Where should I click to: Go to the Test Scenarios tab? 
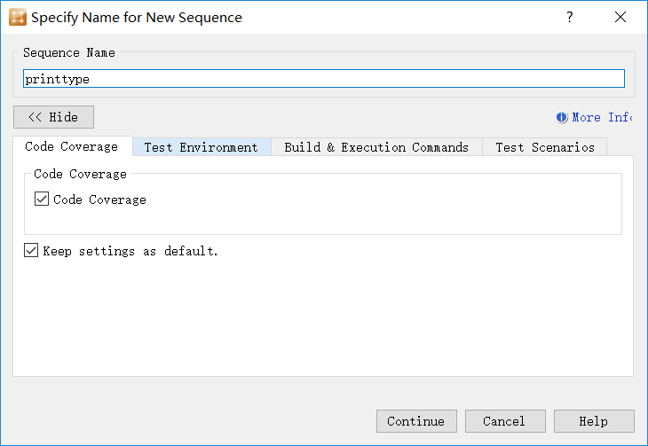545,147
